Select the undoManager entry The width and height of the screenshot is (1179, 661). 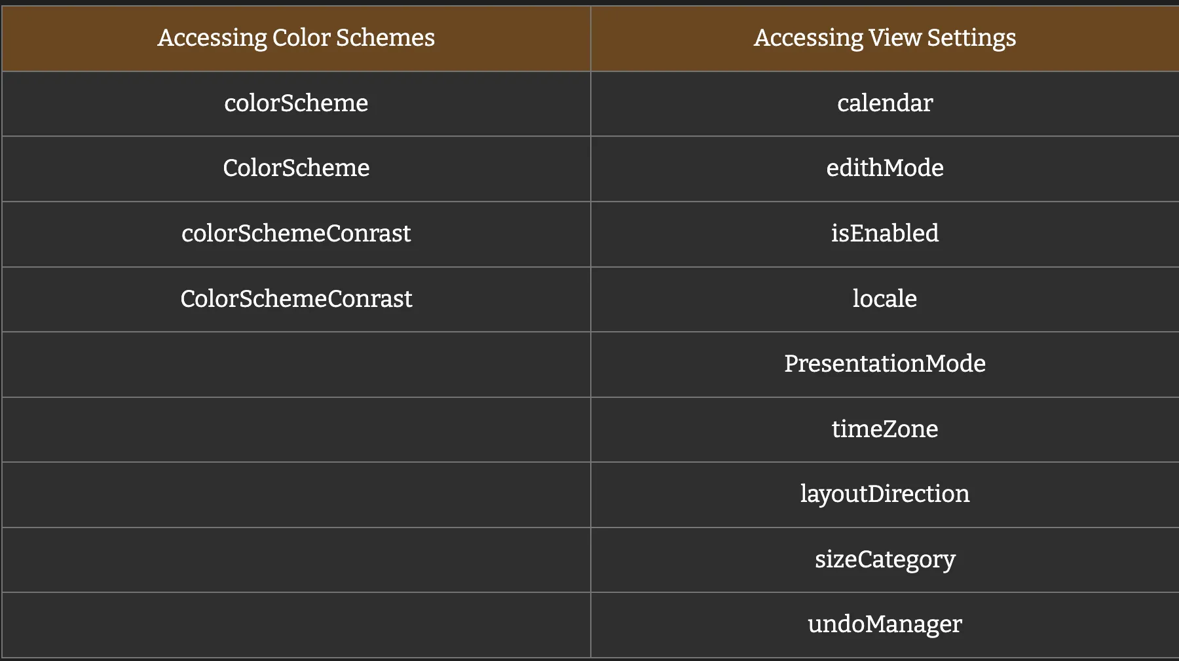885,624
